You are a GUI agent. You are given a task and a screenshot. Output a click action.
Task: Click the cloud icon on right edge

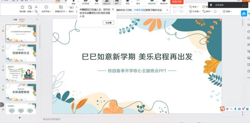click(x=244, y=13)
